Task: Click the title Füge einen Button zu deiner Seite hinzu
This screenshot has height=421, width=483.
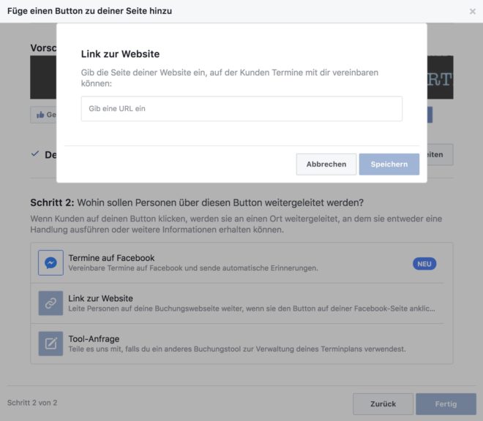Action: pyautogui.click(x=89, y=11)
